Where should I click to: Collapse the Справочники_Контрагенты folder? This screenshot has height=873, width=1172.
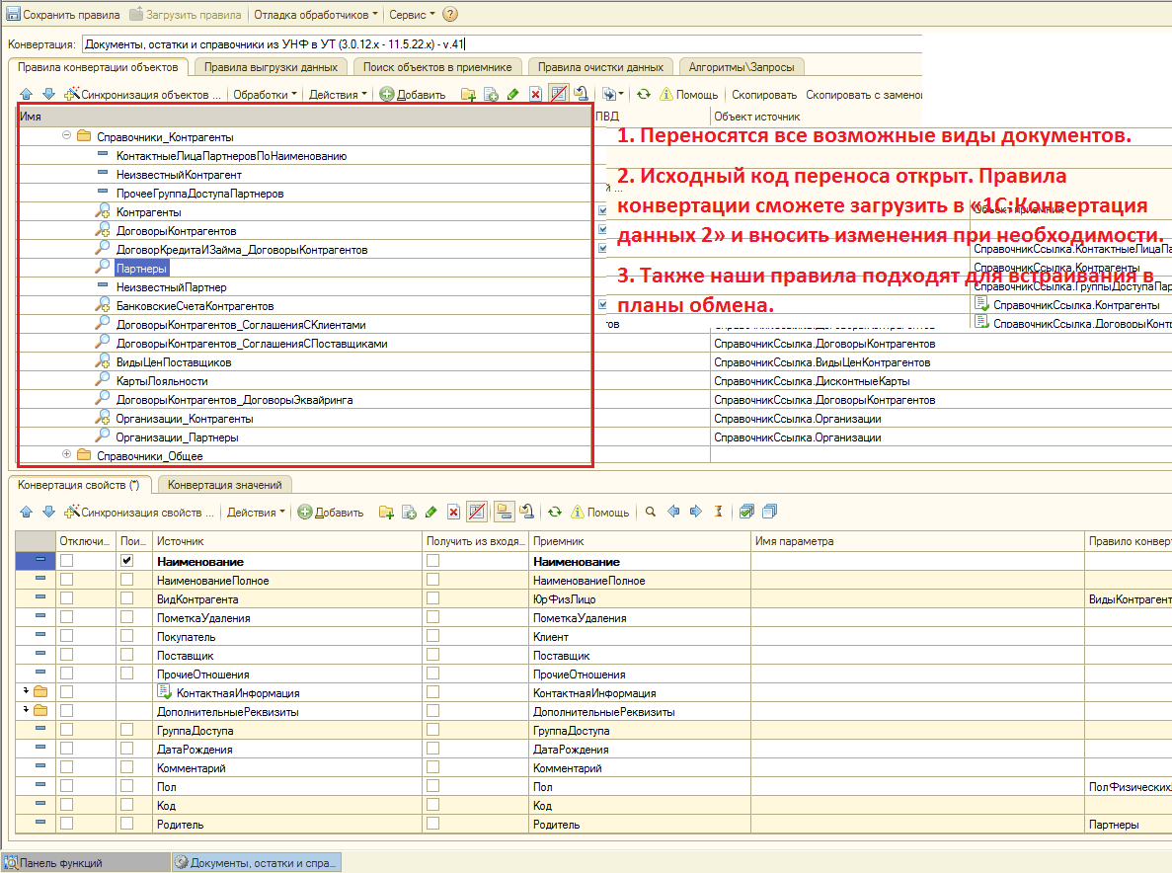(66, 136)
